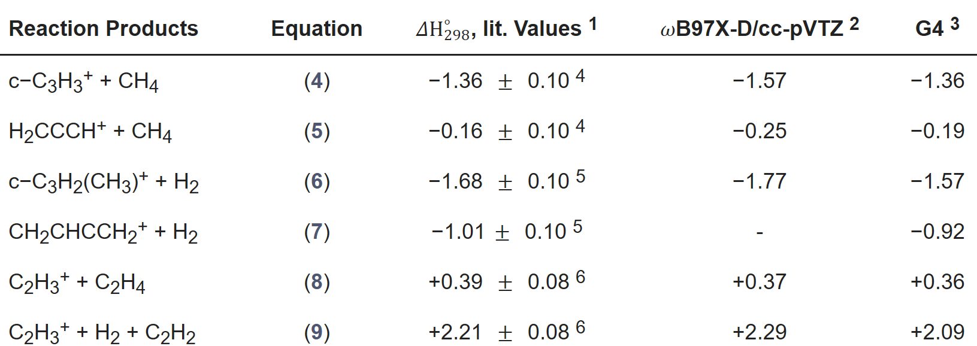Screen dimensions: 977x346
Task: Follow the equation (5) reference link
Action: (x=317, y=131)
